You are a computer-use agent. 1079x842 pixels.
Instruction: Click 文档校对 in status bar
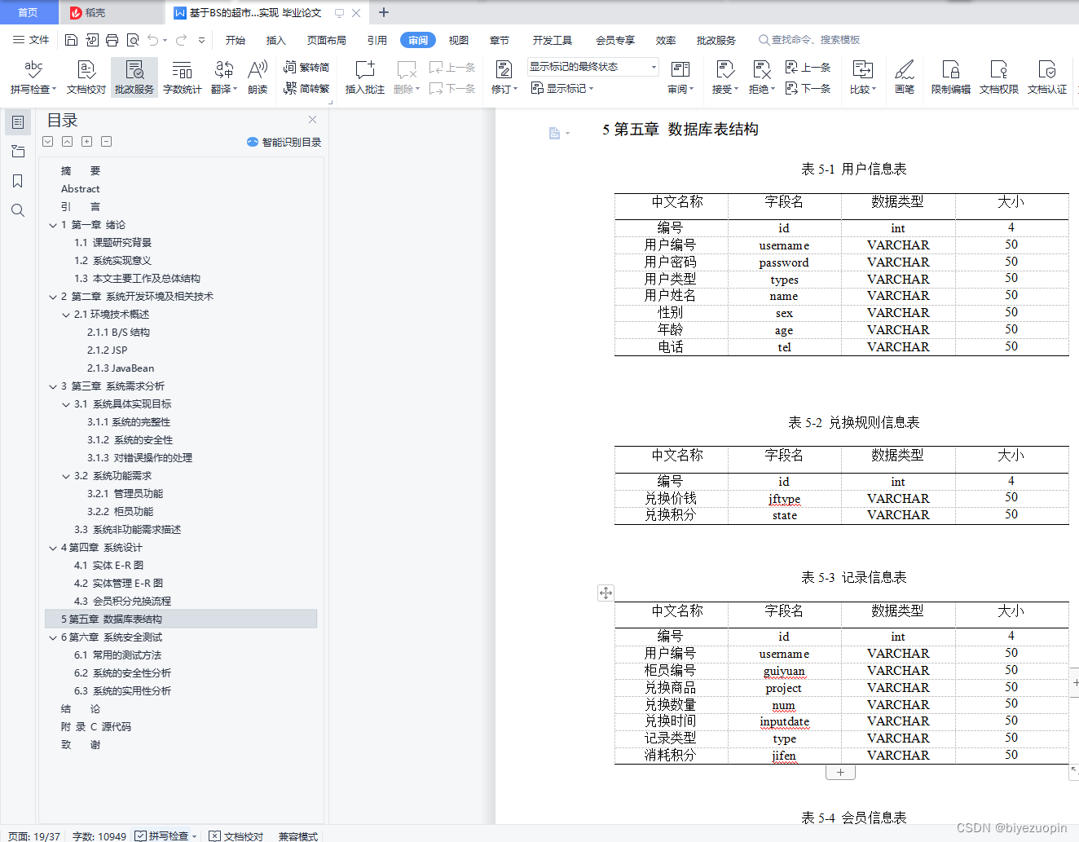point(236,835)
